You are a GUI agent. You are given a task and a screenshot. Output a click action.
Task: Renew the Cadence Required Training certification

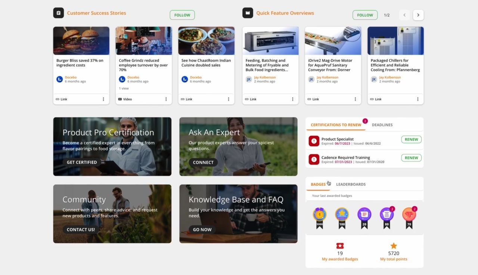[411, 158]
